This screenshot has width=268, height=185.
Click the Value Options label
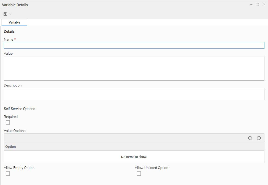click(15, 131)
